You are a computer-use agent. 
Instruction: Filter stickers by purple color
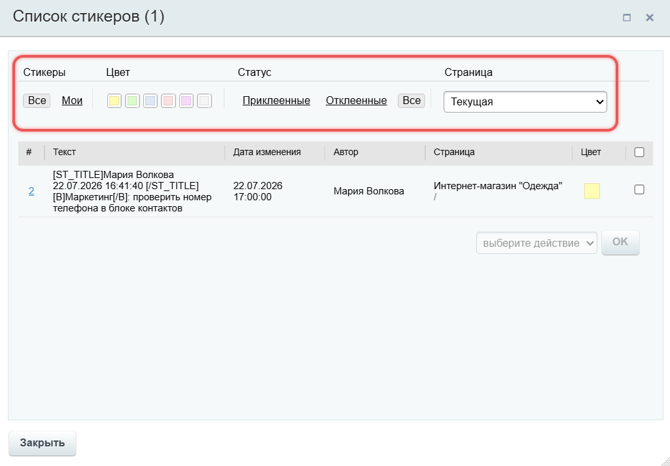(186, 101)
